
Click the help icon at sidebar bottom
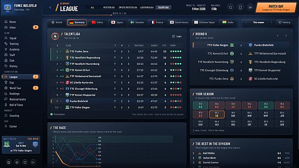click(x=25, y=162)
